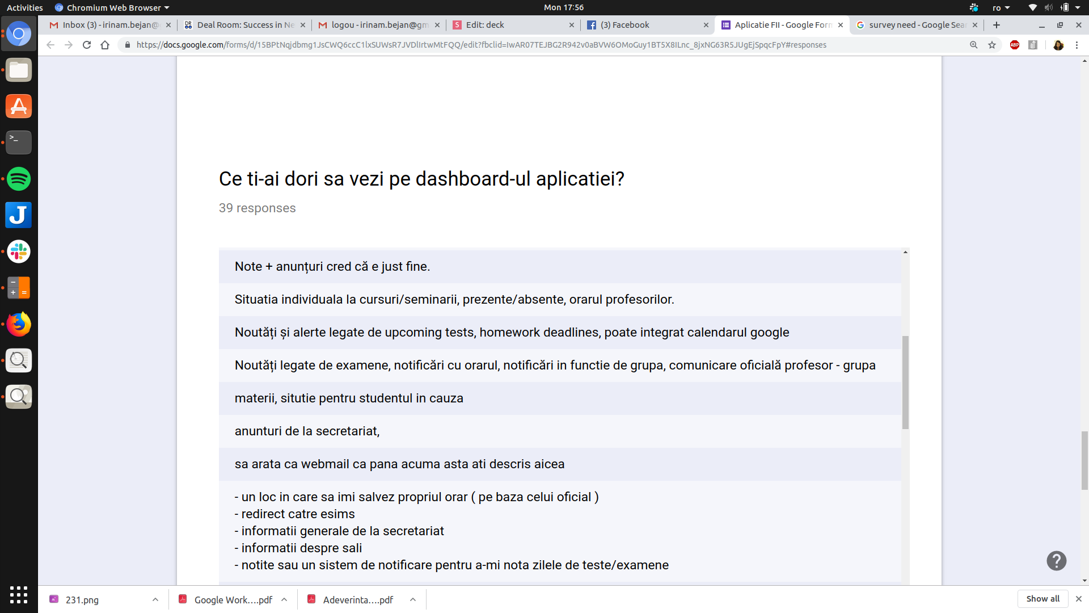This screenshot has width=1089, height=613.
Task: Open Chromium three-dot menu
Action: tap(1077, 45)
